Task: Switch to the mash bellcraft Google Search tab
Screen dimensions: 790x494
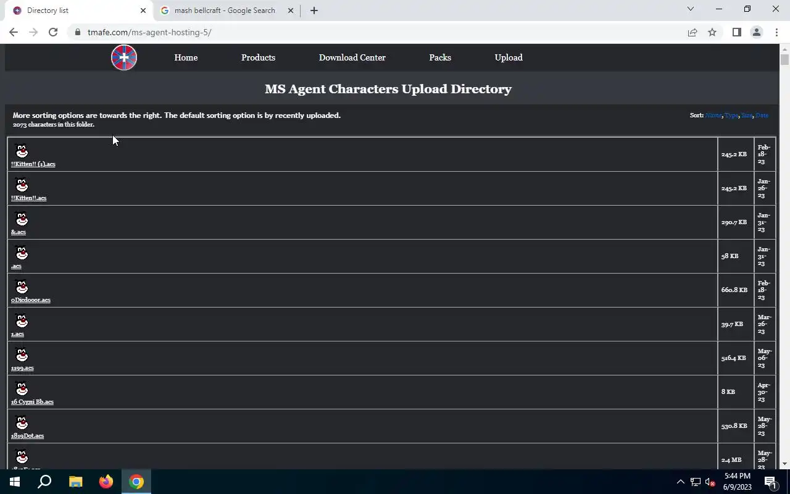Action: 225,10
